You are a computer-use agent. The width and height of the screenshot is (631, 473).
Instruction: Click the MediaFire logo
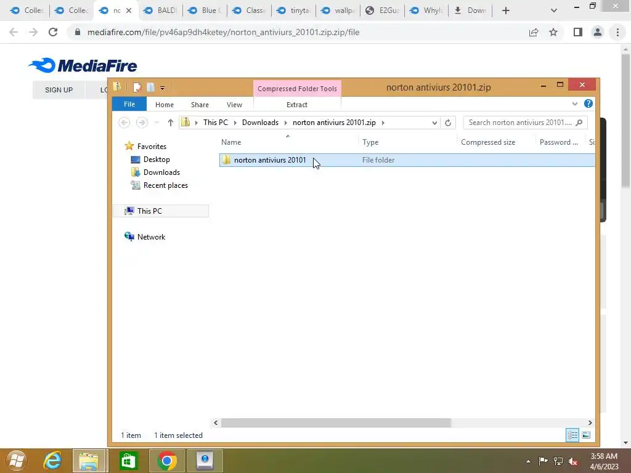(x=83, y=65)
